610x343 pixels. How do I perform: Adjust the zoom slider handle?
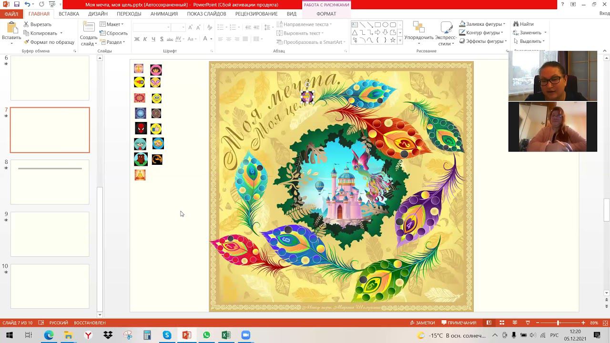(x=558, y=323)
